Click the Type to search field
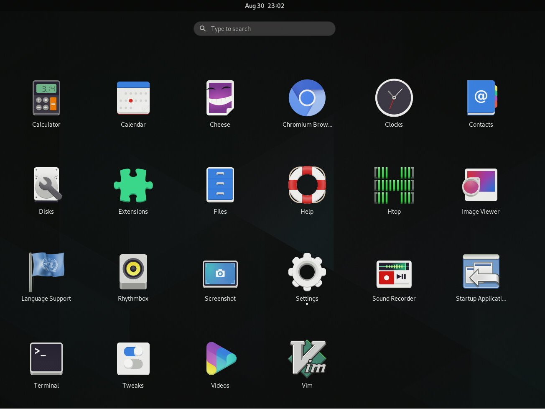This screenshot has width=545, height=409. click(265, 28)
